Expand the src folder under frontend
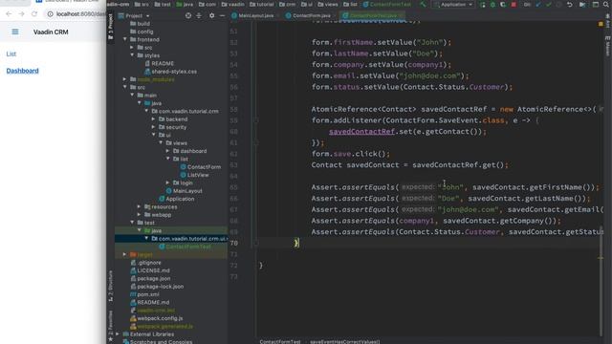The height and width of the screenshot is (344, 612). coord(132,47)
